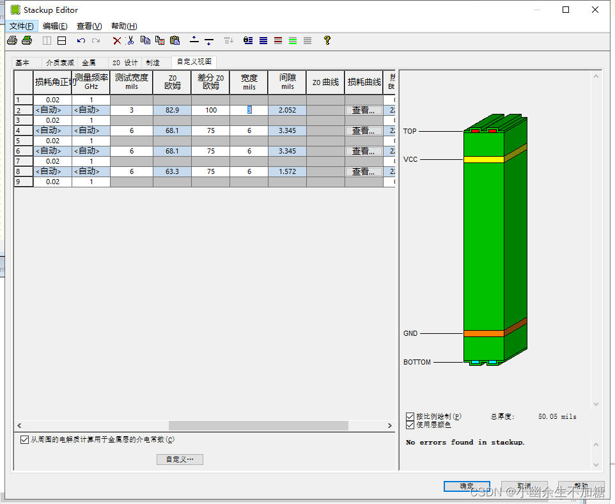The image size is (615, 504).
Task: Click the 差分 Z0 cell showing 100
Action: pos(211,110)
